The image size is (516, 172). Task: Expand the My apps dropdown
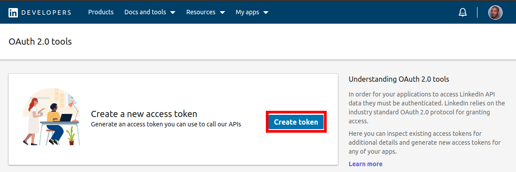coord(252,12)
